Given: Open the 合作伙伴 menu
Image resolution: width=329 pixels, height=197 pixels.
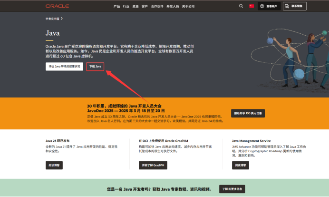Looking at the screenshot, I should [x=157, y=6].
